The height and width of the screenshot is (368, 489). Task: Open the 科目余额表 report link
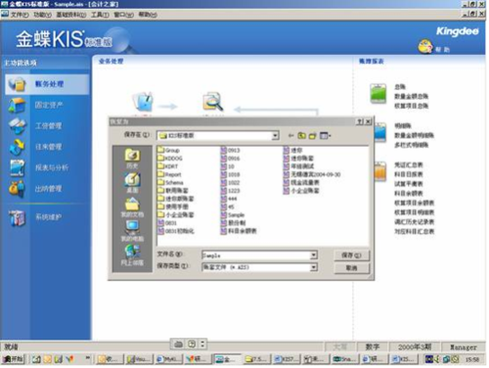click(x=409, y=194)
